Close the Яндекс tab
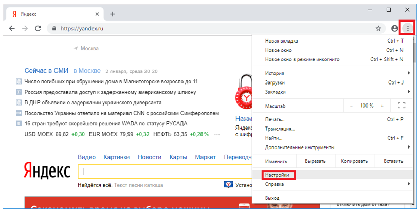Screen dimensions: 420x211 (x=97, y=14)
